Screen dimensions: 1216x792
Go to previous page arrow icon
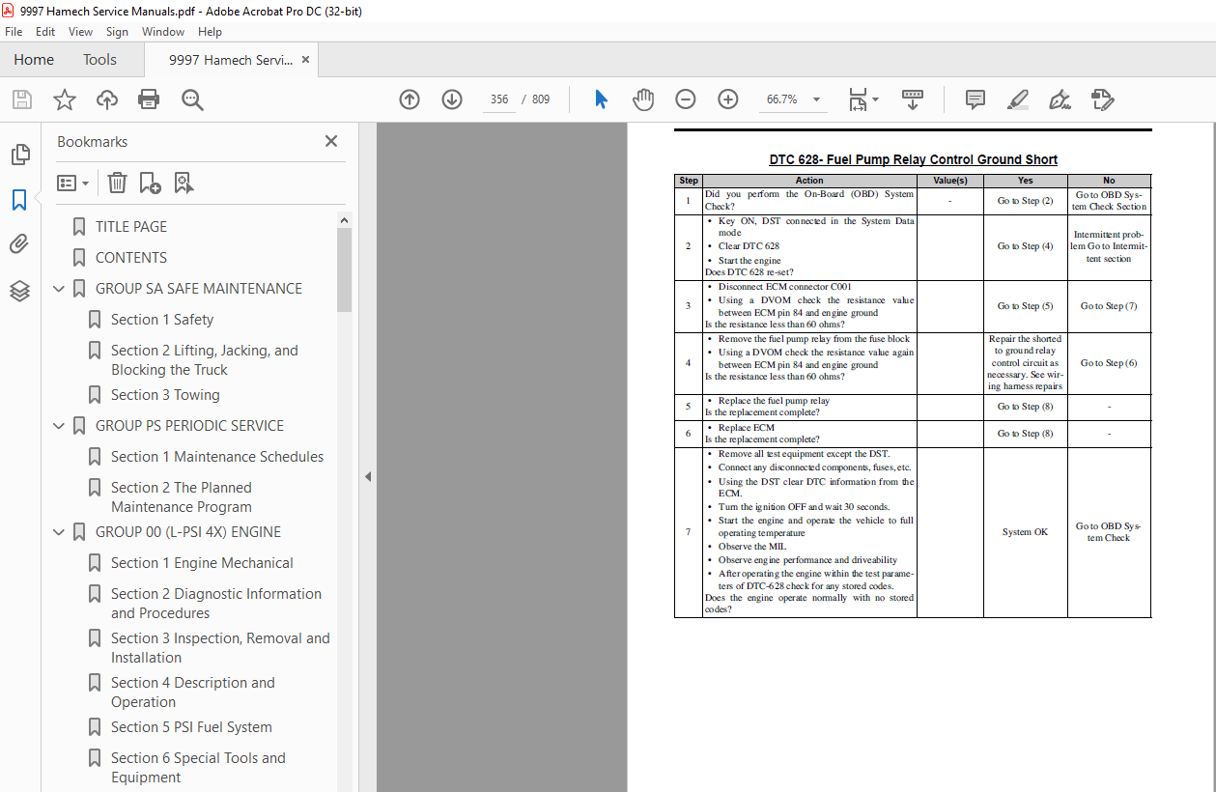410,99
